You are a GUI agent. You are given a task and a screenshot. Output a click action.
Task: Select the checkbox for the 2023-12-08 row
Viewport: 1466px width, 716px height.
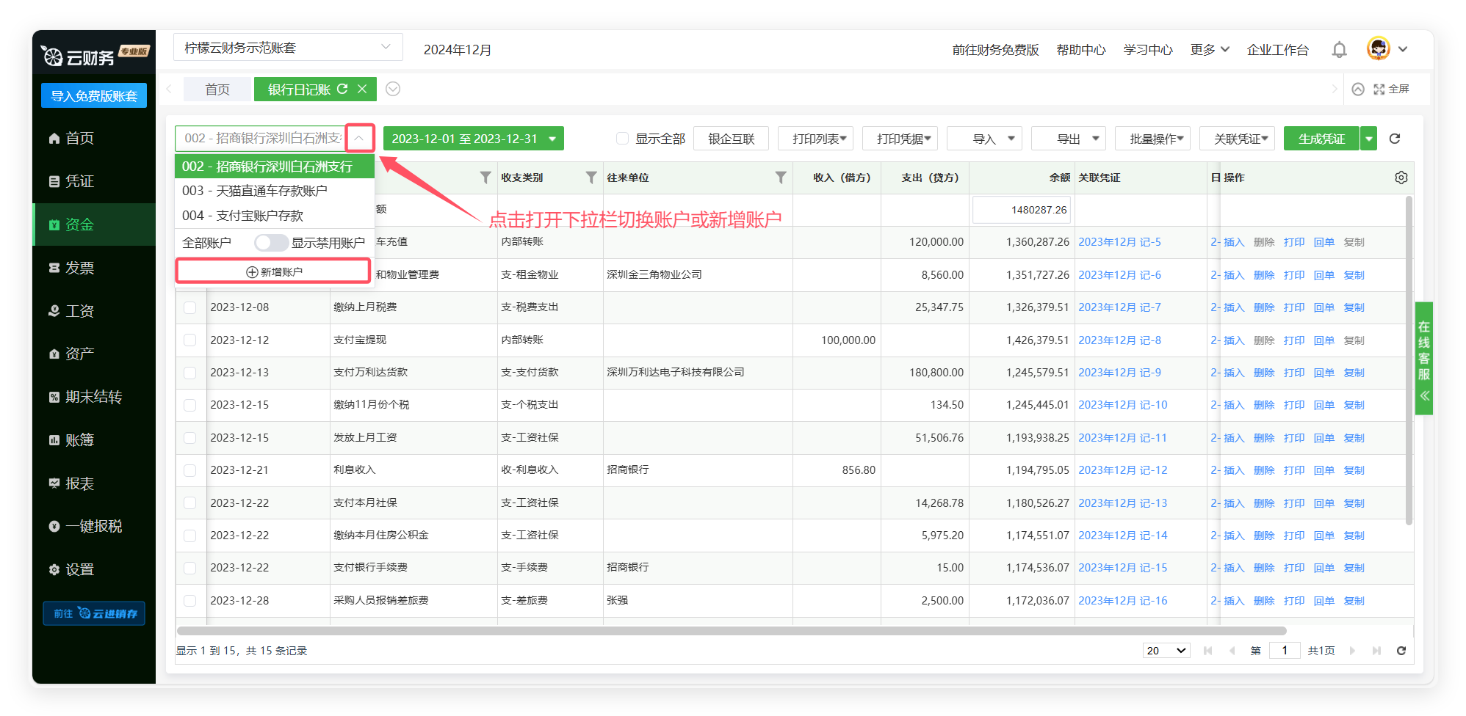click(190, 307)
